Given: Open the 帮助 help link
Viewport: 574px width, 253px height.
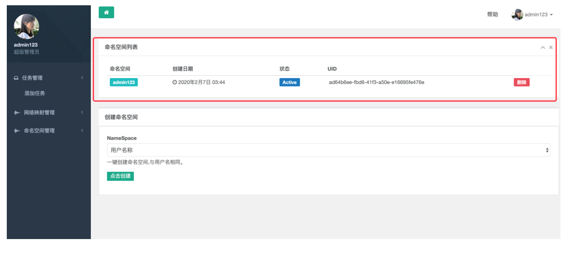Looking at the screenshot, I should pyautogui.click(x=493, y=14).
